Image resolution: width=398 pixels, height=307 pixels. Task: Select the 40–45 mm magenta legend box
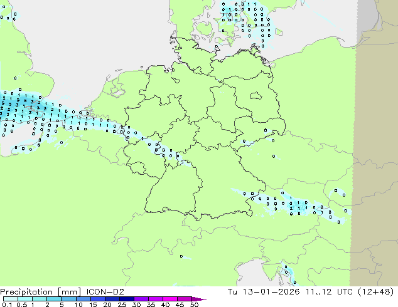tap(170, 299)
